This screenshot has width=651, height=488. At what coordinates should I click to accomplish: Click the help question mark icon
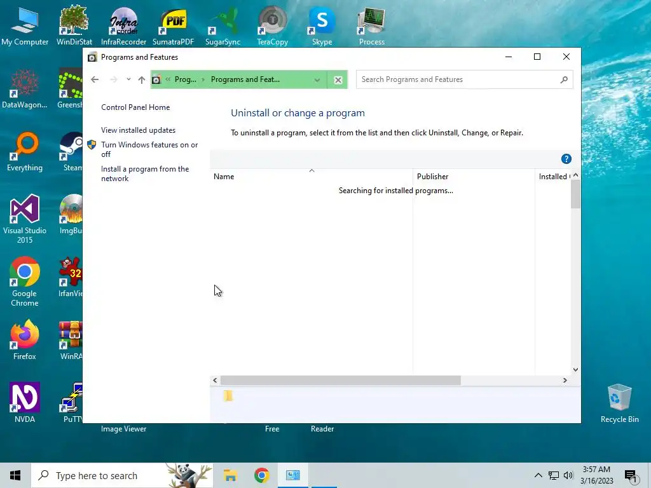(x=566, y=159)
